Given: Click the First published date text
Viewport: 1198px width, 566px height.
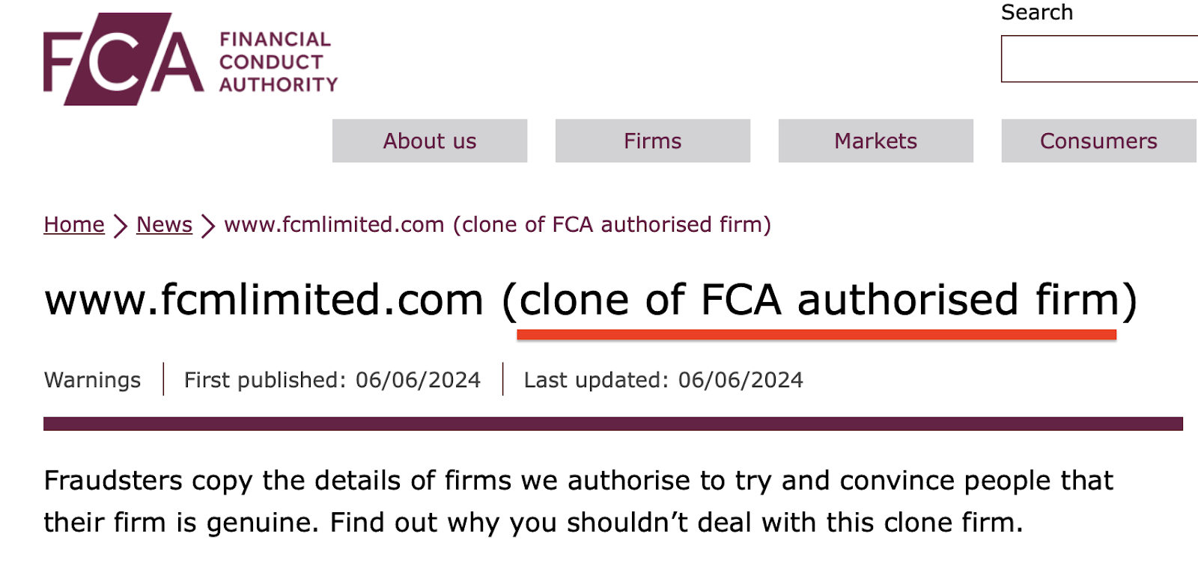Looking at the screenshot, I should coord(332,380).
